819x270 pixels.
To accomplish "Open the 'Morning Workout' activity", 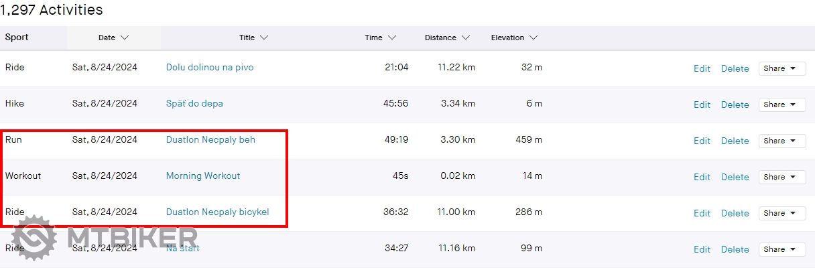I will coord(203,176).
